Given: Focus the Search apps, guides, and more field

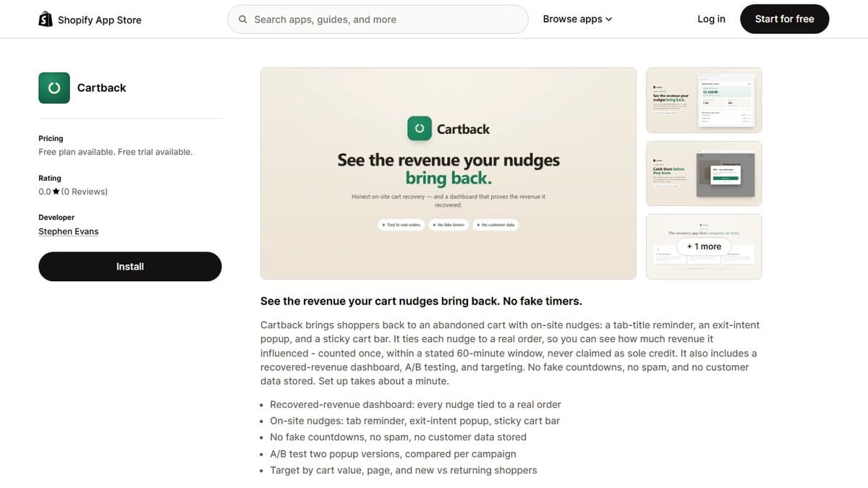Looking at the screenshot, I should (x=378, y=20).
